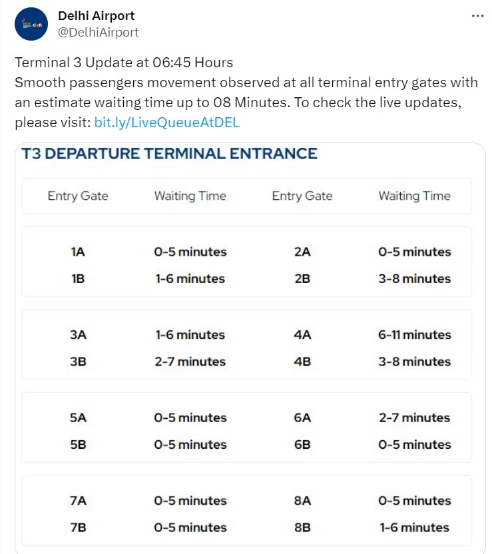Open the bit.ly/LiveQueueAtDEL link
Image resolution: width=492 pixels, height=554 pixels.
coord(166,123)
